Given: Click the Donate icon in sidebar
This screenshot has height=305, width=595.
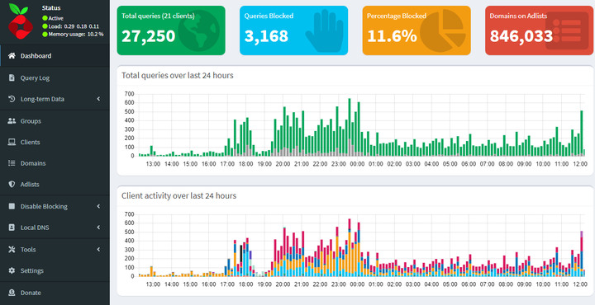Looking at the screenshot, I should coord(12,293).
